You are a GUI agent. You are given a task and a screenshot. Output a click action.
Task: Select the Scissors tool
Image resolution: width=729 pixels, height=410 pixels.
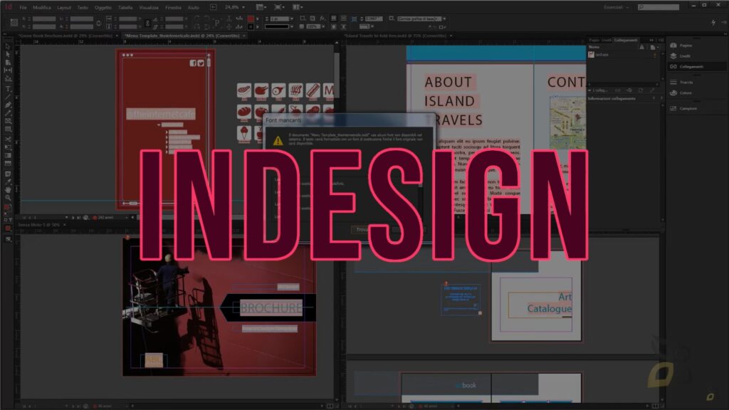pyautogui.click(x=8, y=139)
